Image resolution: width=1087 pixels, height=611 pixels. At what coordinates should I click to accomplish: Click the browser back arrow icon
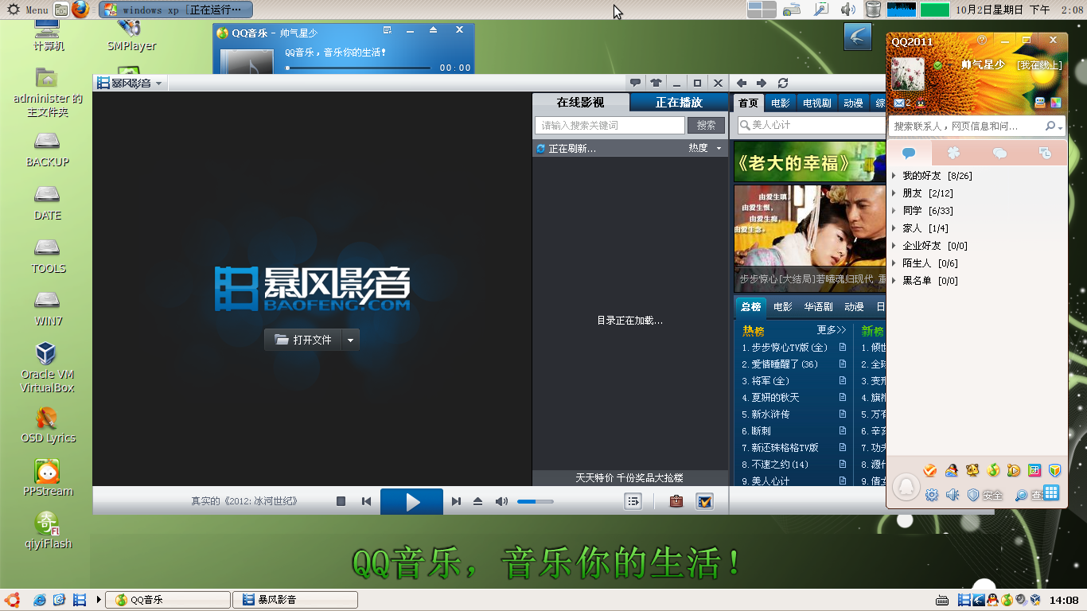tap(742, 83)
